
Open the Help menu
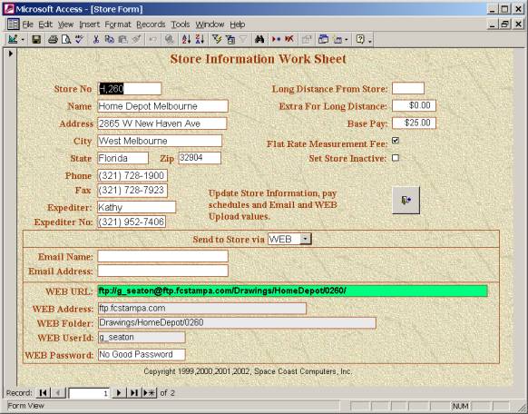pos(238,25)
